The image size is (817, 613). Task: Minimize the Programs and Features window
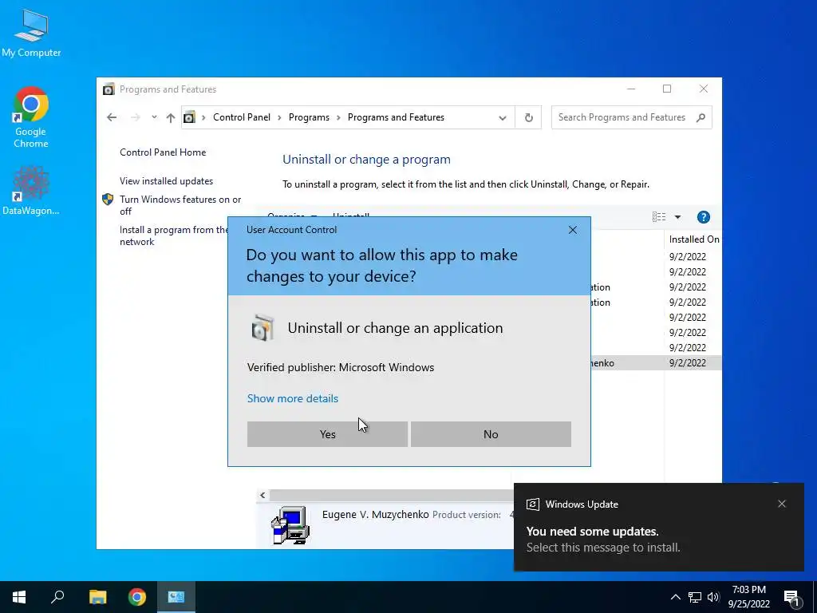(x=631, y=89)
